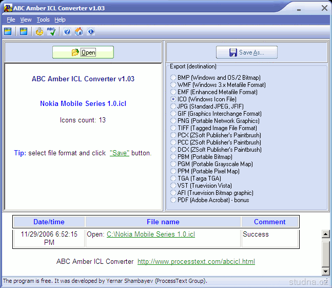This screenshot has width=332, height=288.
Task: Open the File menu
Action: click(x=11, y=20)
